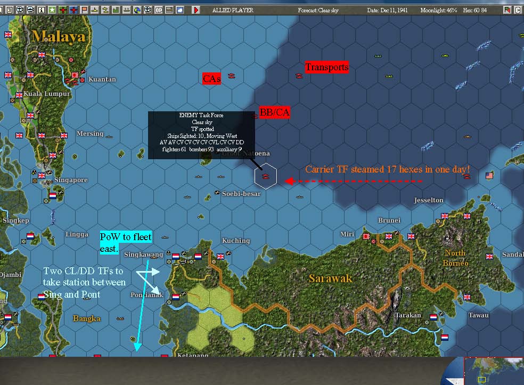Click the Hex: 60 84 readout
The height and width of the screenshot is (385, 524).
pyautogui.click(x=474, y=10)
